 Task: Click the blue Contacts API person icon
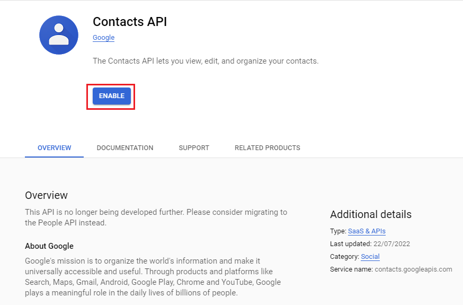(x=59, y=35)
